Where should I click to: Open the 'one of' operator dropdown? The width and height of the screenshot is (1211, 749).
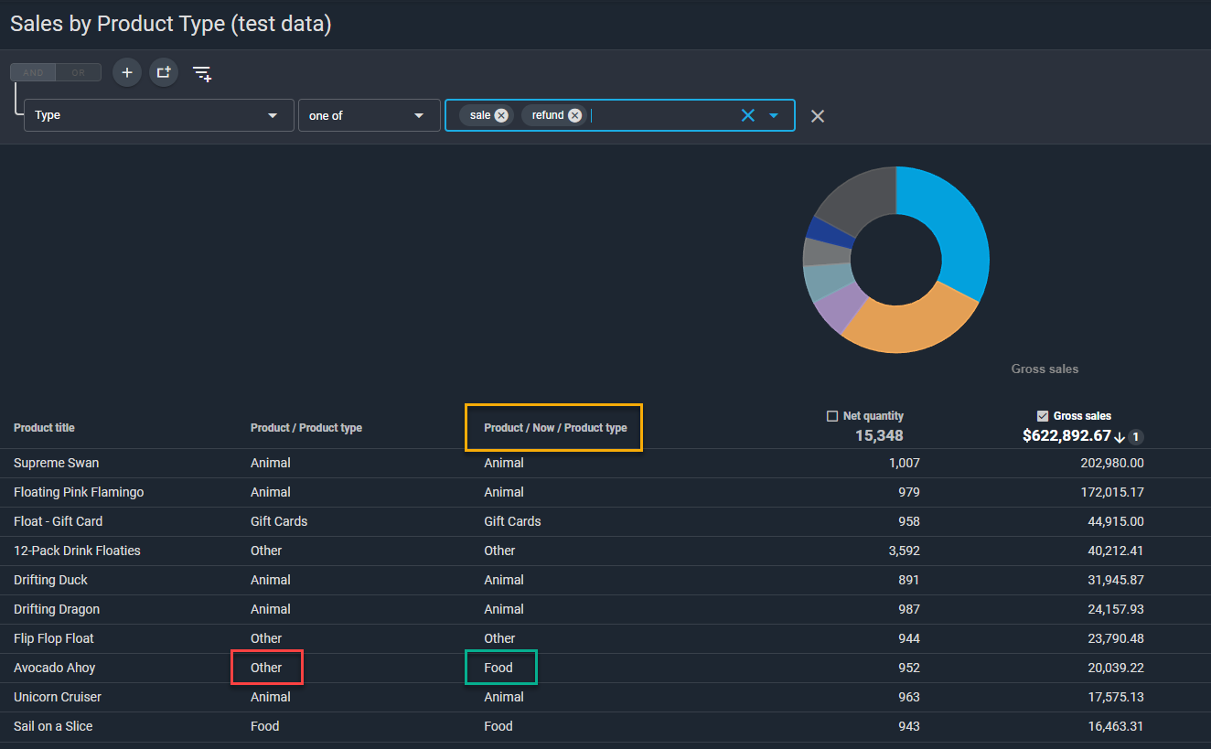(x=419, y=115)
